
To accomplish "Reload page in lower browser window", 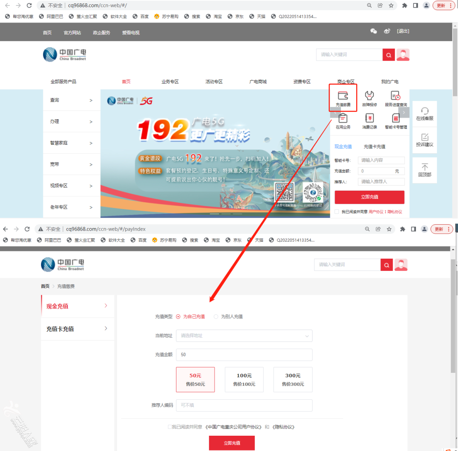I will pyautogui.click(x=27, y=229).
